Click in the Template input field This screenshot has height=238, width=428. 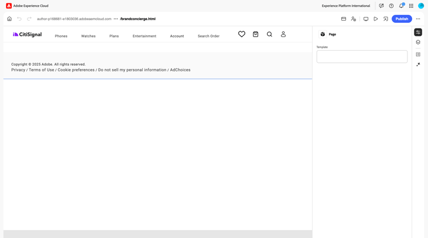(362, 57)
